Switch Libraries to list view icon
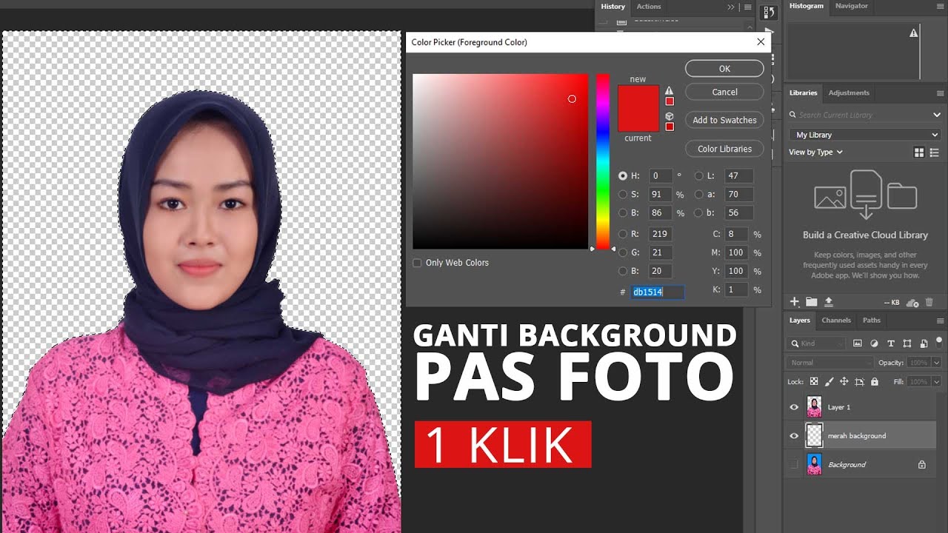 click(x=935, y=152)
